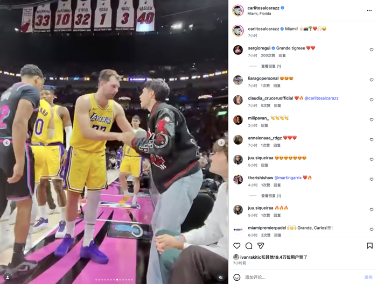Go to next carousel slide arrow
This screenshot has width=377, height=284.
pos(221,143)
